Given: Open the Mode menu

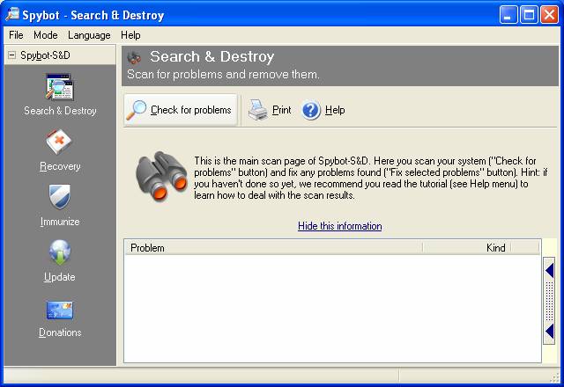Looking at the screenshot, I should pyautogui.click(x=46, y=35).
